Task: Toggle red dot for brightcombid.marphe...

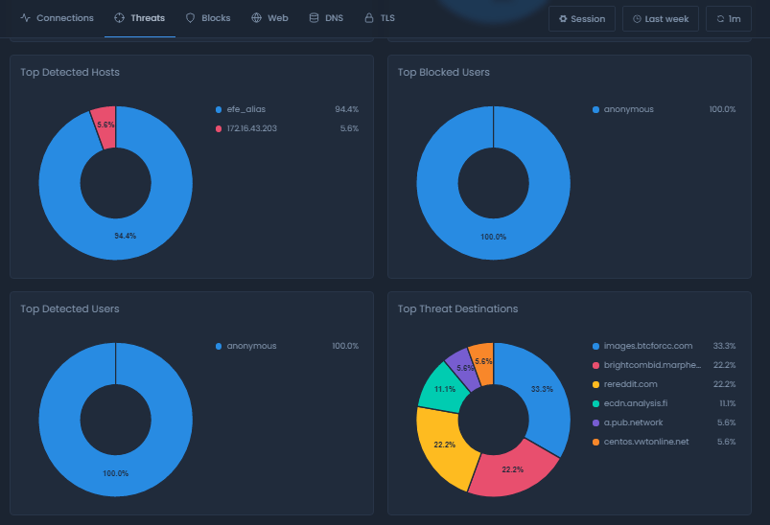Action: point(595,365)
